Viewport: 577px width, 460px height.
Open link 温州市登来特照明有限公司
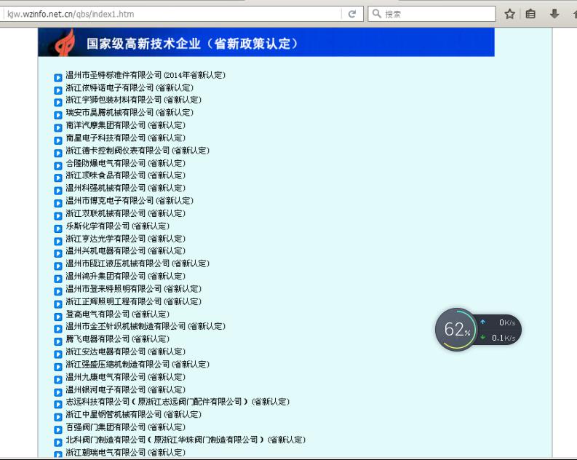(x=134, y=289)
